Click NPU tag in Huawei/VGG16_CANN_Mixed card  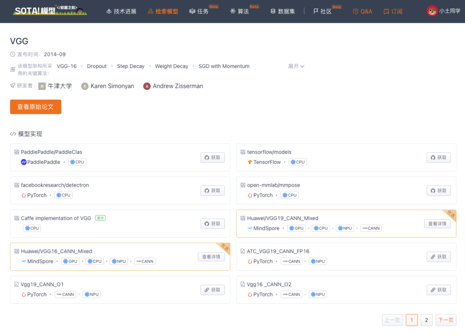(119, 261)
